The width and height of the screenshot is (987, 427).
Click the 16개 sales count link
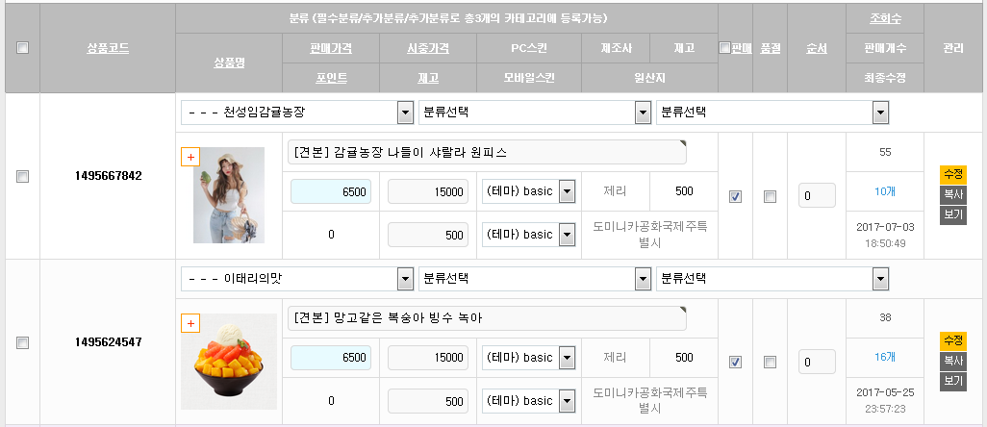[x=884, y=357]
